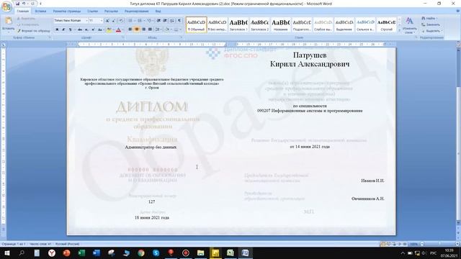Screen dimensions: 461x259
Task: Open the round Office button menu
Action: pos(6,6)
